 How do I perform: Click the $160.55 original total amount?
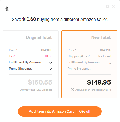[x=40, y=82]
